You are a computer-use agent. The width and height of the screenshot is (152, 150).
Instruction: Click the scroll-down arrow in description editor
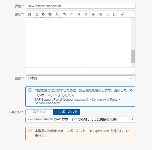(133, 65)
